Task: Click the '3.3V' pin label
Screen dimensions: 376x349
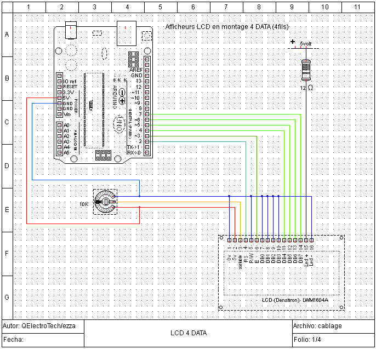Action: pos(69,92)
